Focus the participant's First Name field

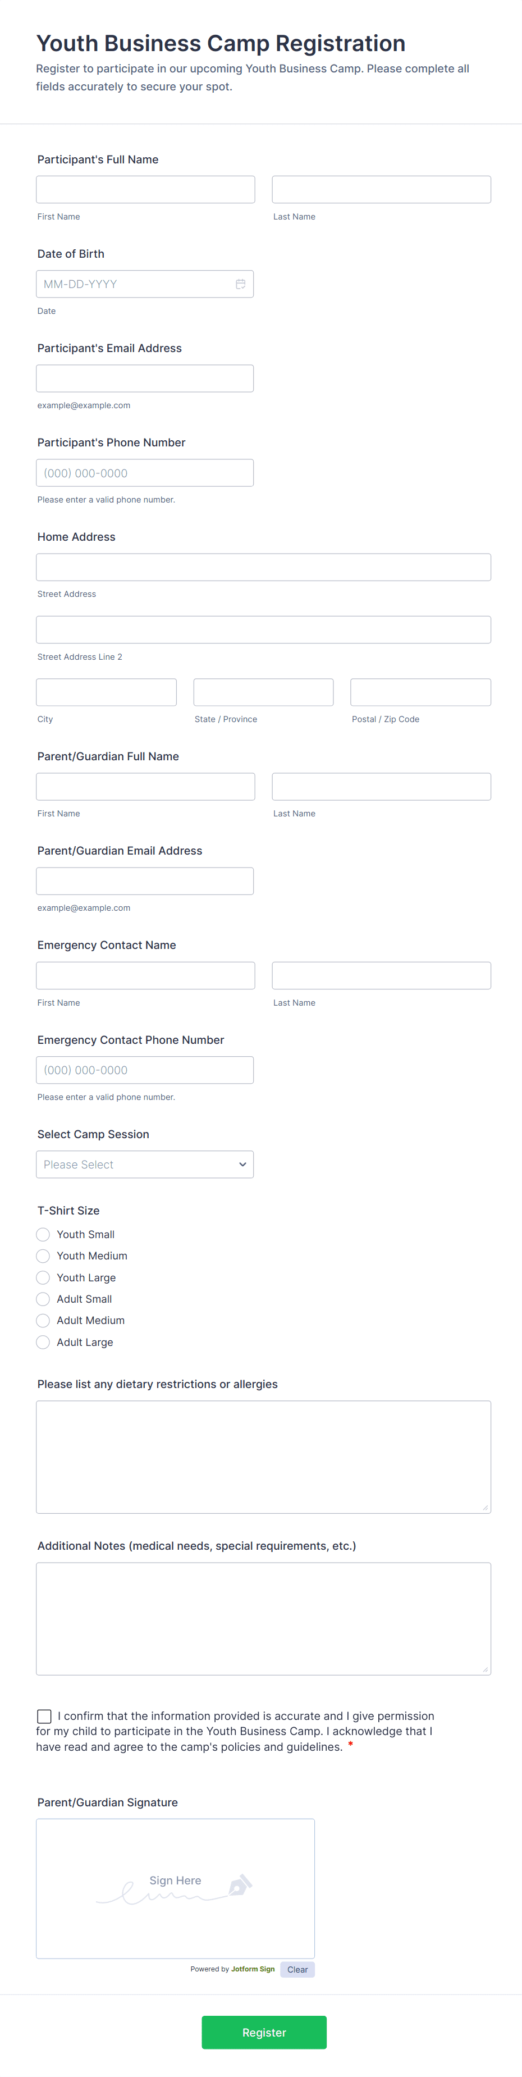click(145, 189)
